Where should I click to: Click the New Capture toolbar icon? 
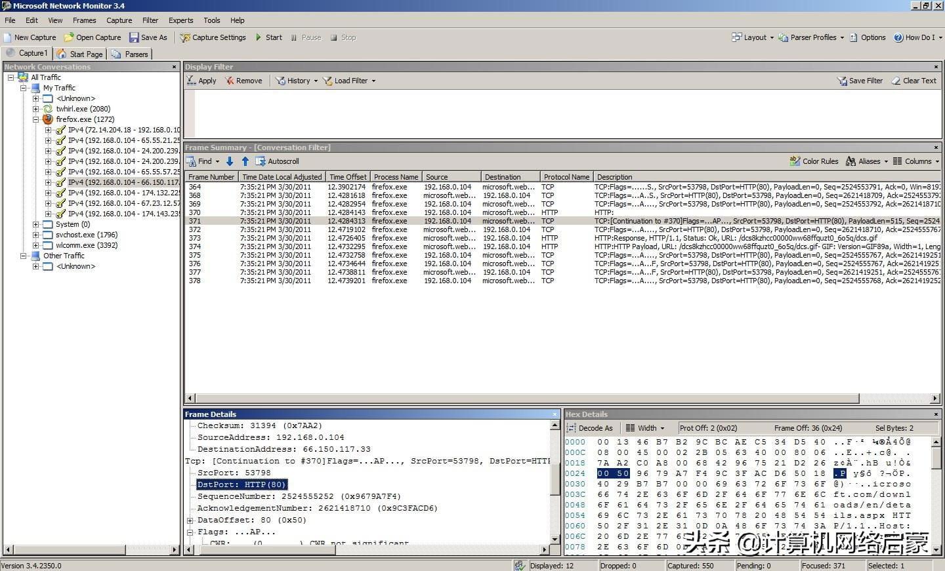tap(8, 37)
